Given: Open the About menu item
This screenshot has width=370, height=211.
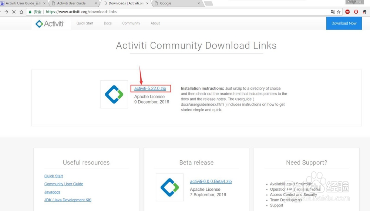Looking at the screenshot, I should [155, 23].
